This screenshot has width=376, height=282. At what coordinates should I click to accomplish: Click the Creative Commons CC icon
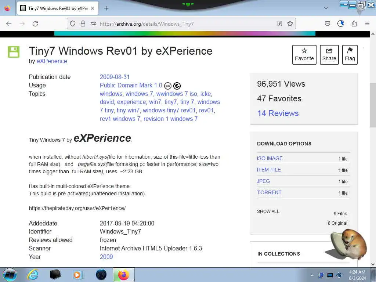[167, 86]
